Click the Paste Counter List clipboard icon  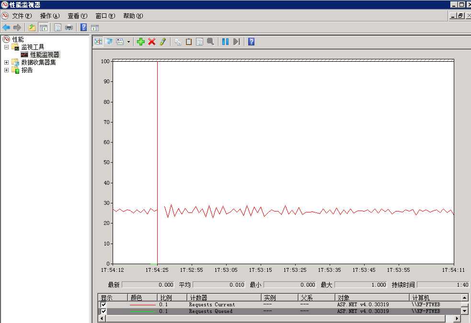click(x=189, y=42)
